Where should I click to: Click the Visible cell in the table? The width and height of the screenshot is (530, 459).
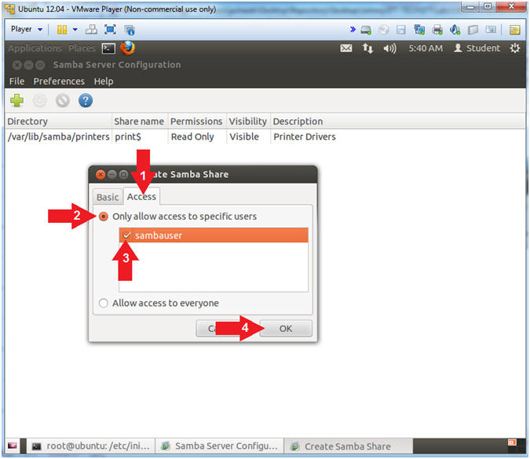[244, 137]
